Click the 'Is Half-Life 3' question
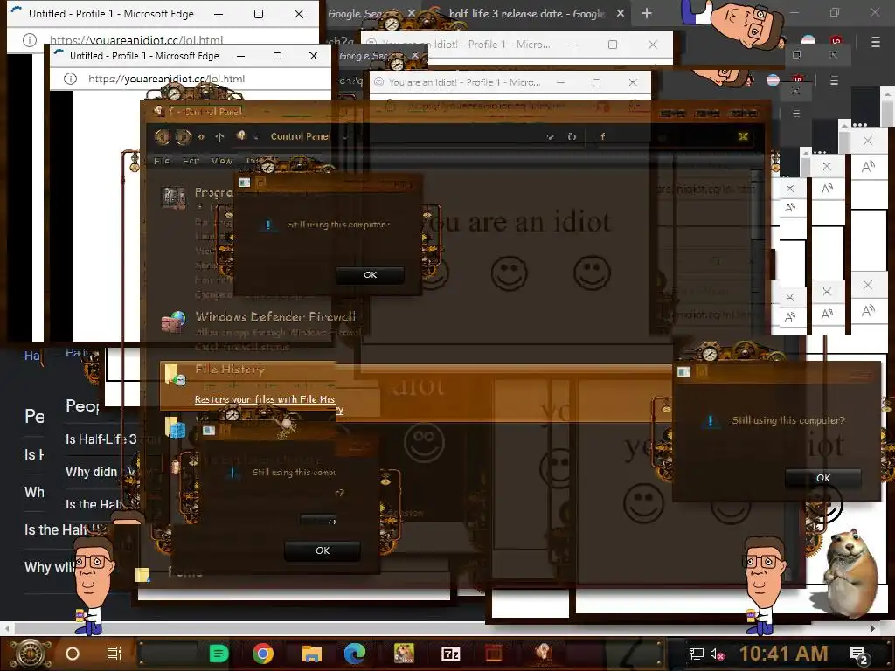The height and width of the screenshot is (671, 895). point(101,439)
